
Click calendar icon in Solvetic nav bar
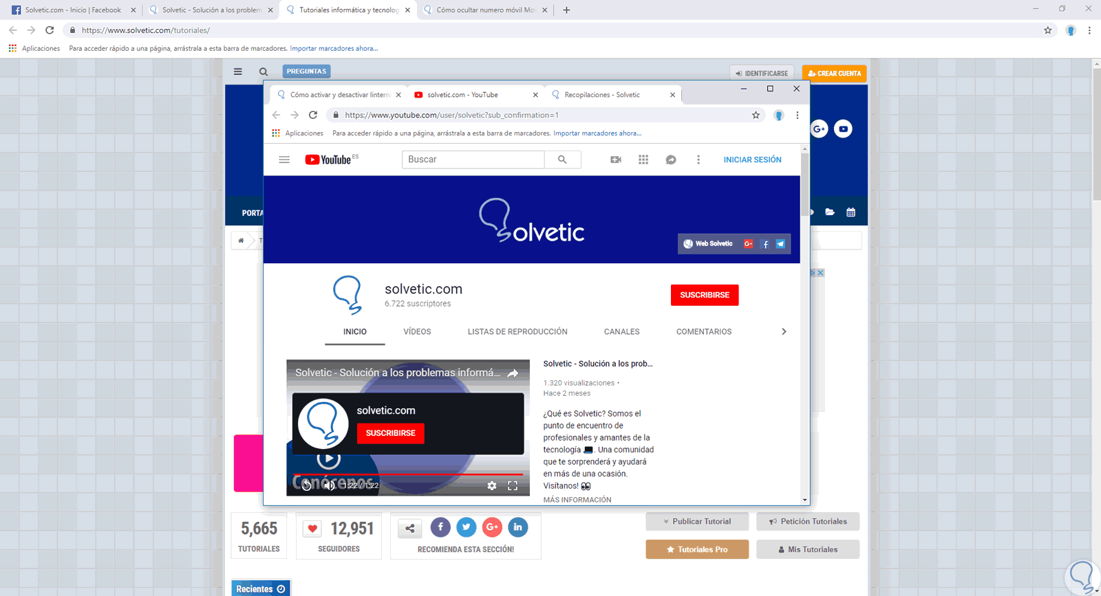(x=851, y=212)
